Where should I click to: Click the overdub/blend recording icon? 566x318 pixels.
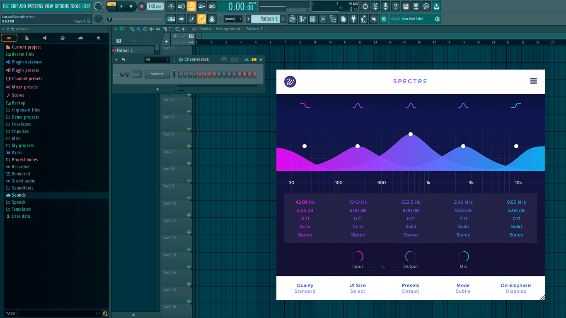201,6
